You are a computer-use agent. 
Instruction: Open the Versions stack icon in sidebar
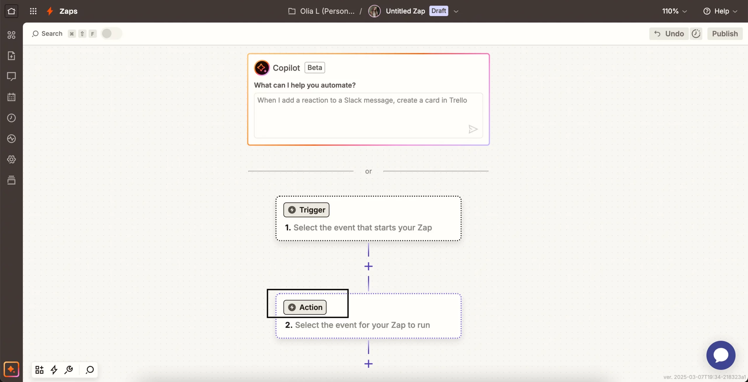(11, 180)
